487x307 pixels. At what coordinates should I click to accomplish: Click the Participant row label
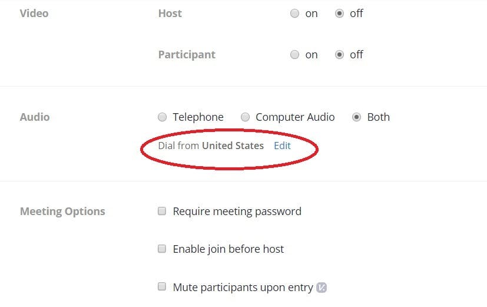pos(187,54)
